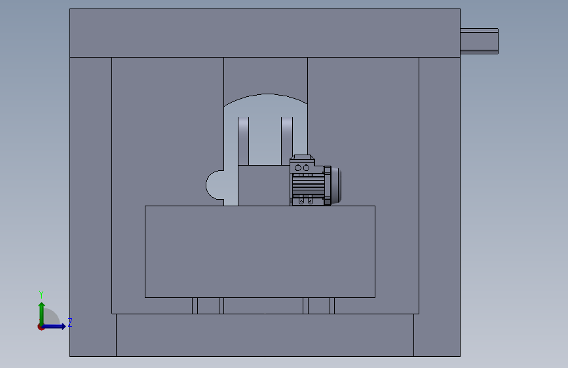This screenshot has height=368, width=568.
Task: Click the motor's terminal box with two circles
Action: [x=302, y=164]
